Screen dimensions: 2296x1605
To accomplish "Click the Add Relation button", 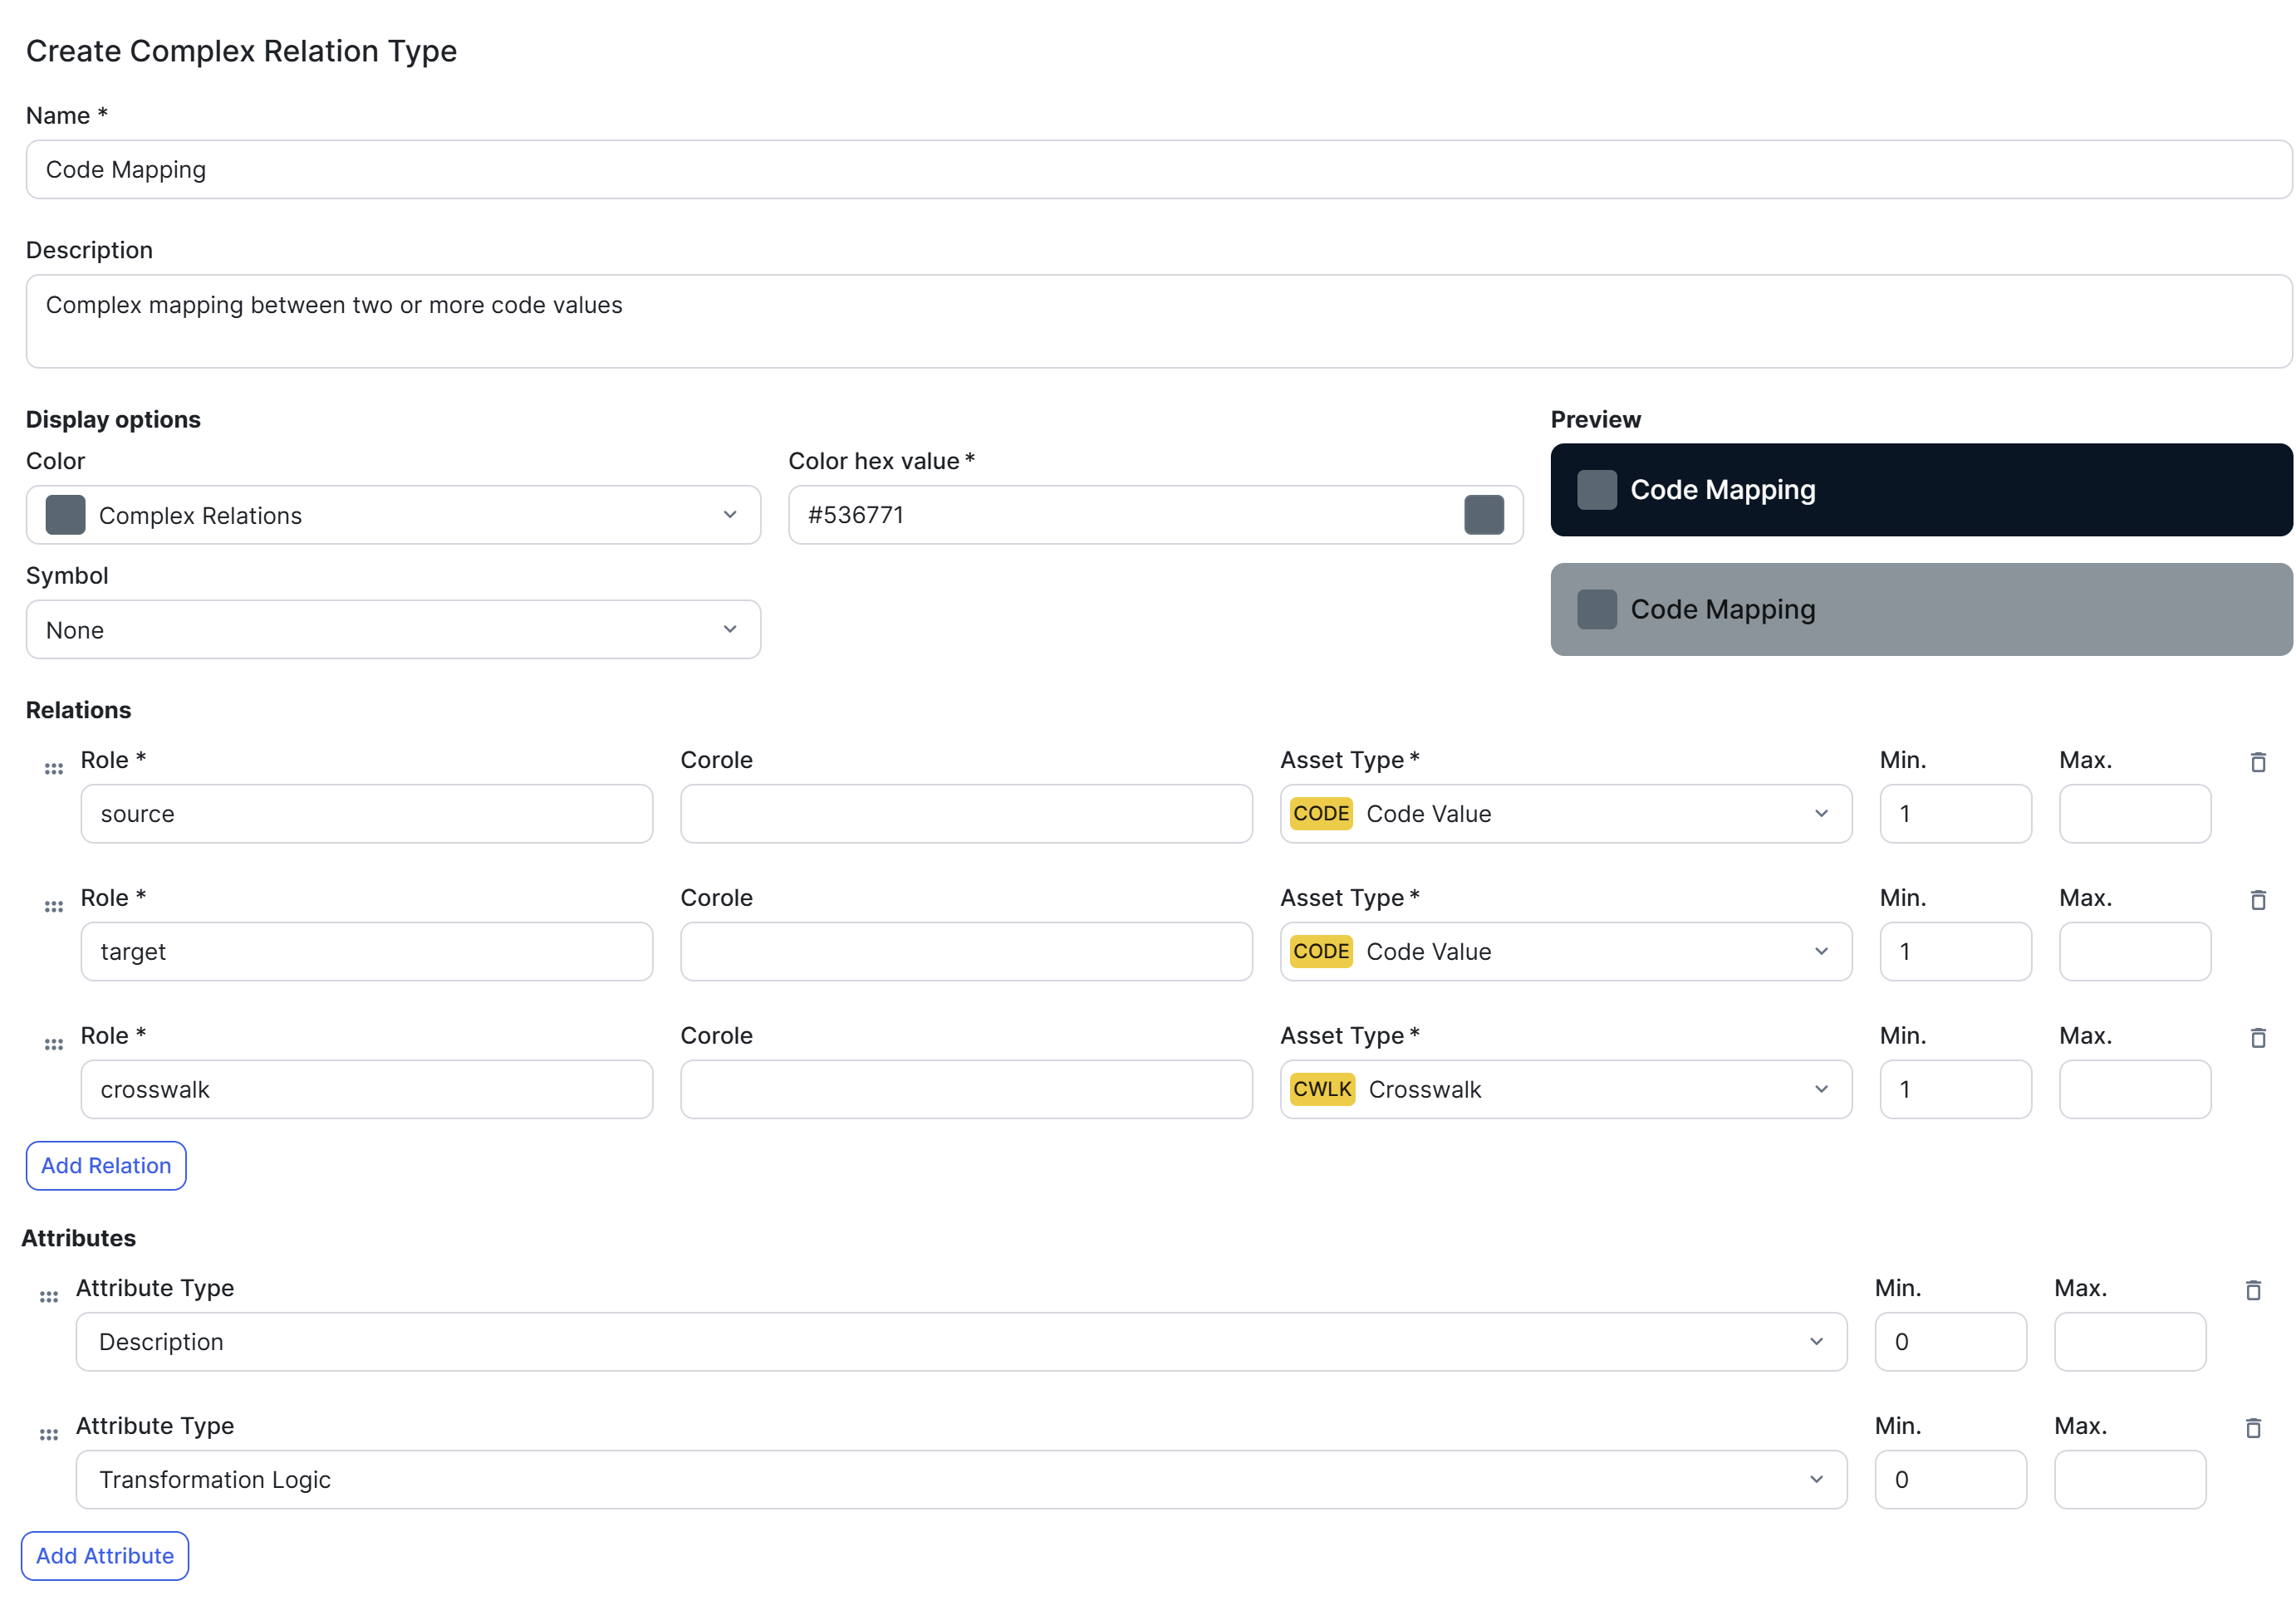I will (106, 1165).
